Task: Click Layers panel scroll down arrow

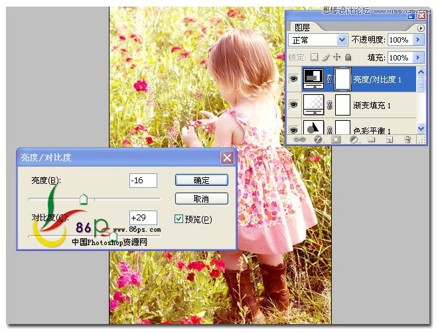Action: point(421,128)
